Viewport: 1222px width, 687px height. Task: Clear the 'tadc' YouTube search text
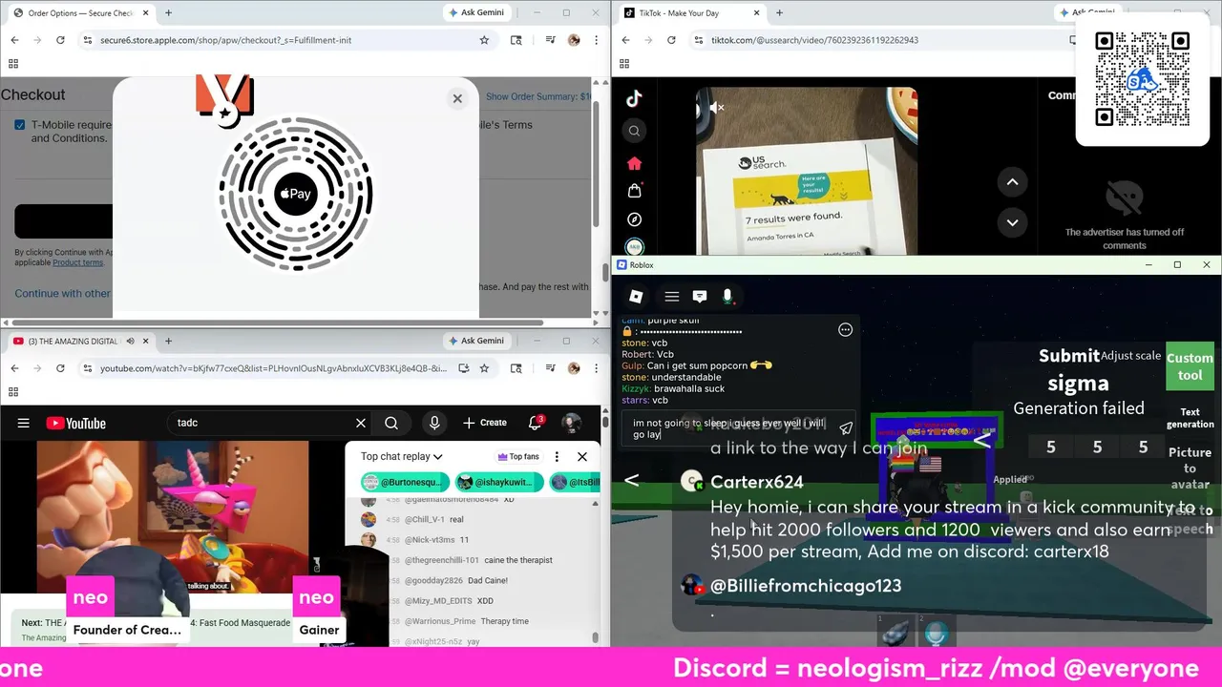[x=361, y=423]
